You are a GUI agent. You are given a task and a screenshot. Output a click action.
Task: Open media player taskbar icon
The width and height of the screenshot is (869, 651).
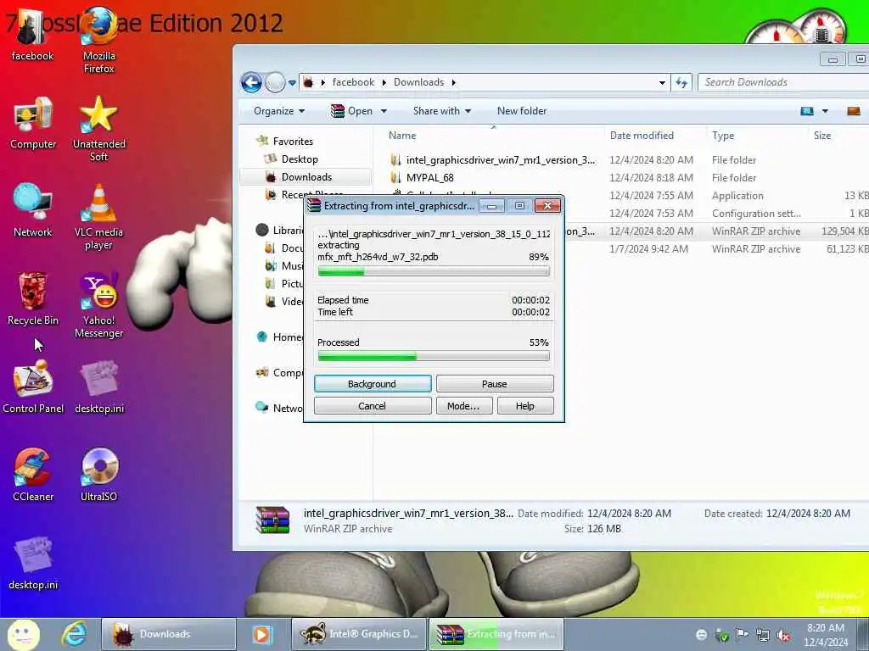262,634
